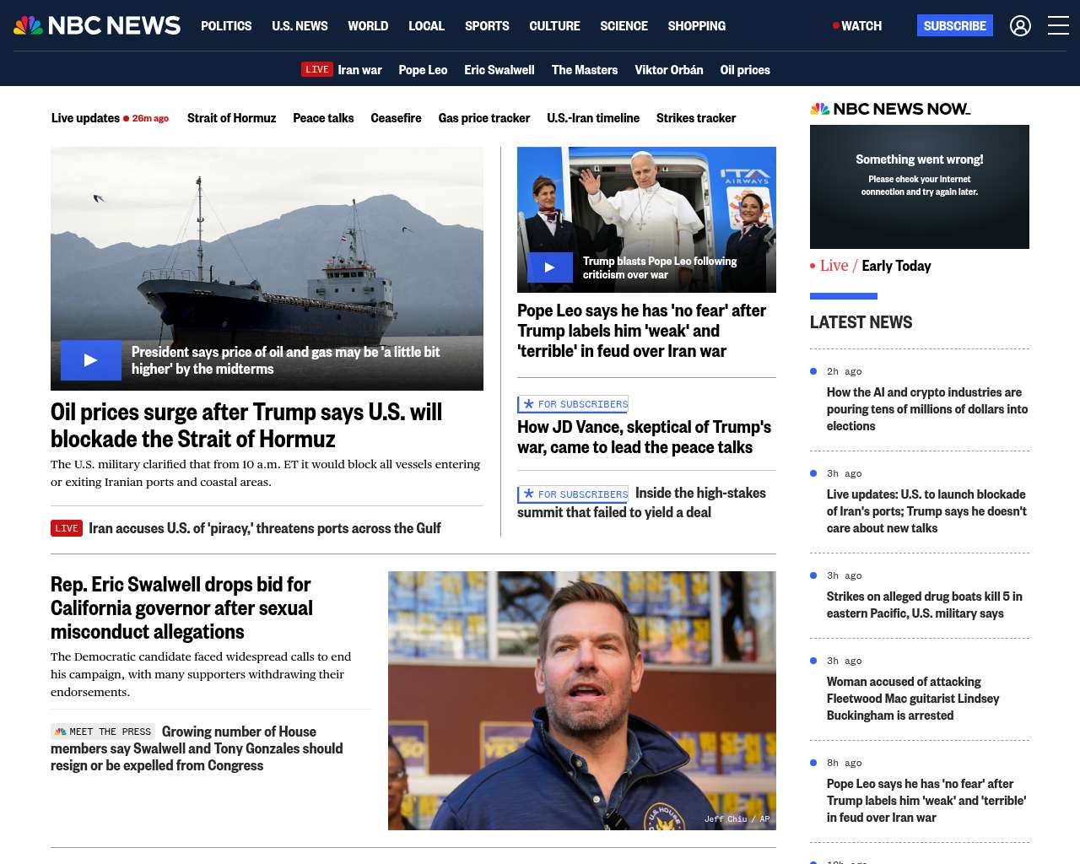
Task: Open the hamburger menu in header
Action: point(1058,26)
